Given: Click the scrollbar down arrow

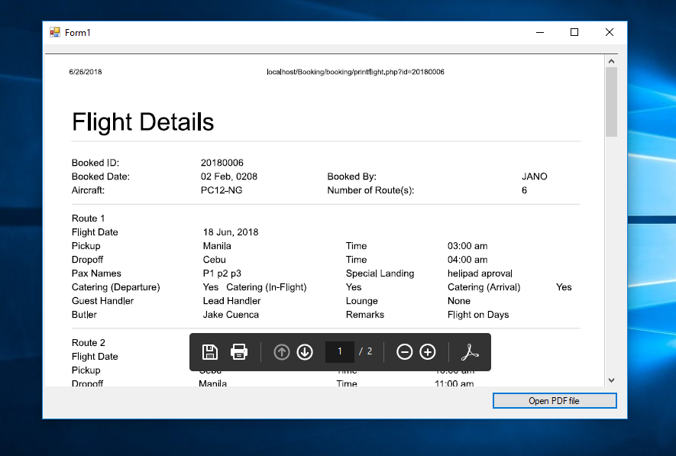Looking at the screenshot, I should (x=611, y=380).
